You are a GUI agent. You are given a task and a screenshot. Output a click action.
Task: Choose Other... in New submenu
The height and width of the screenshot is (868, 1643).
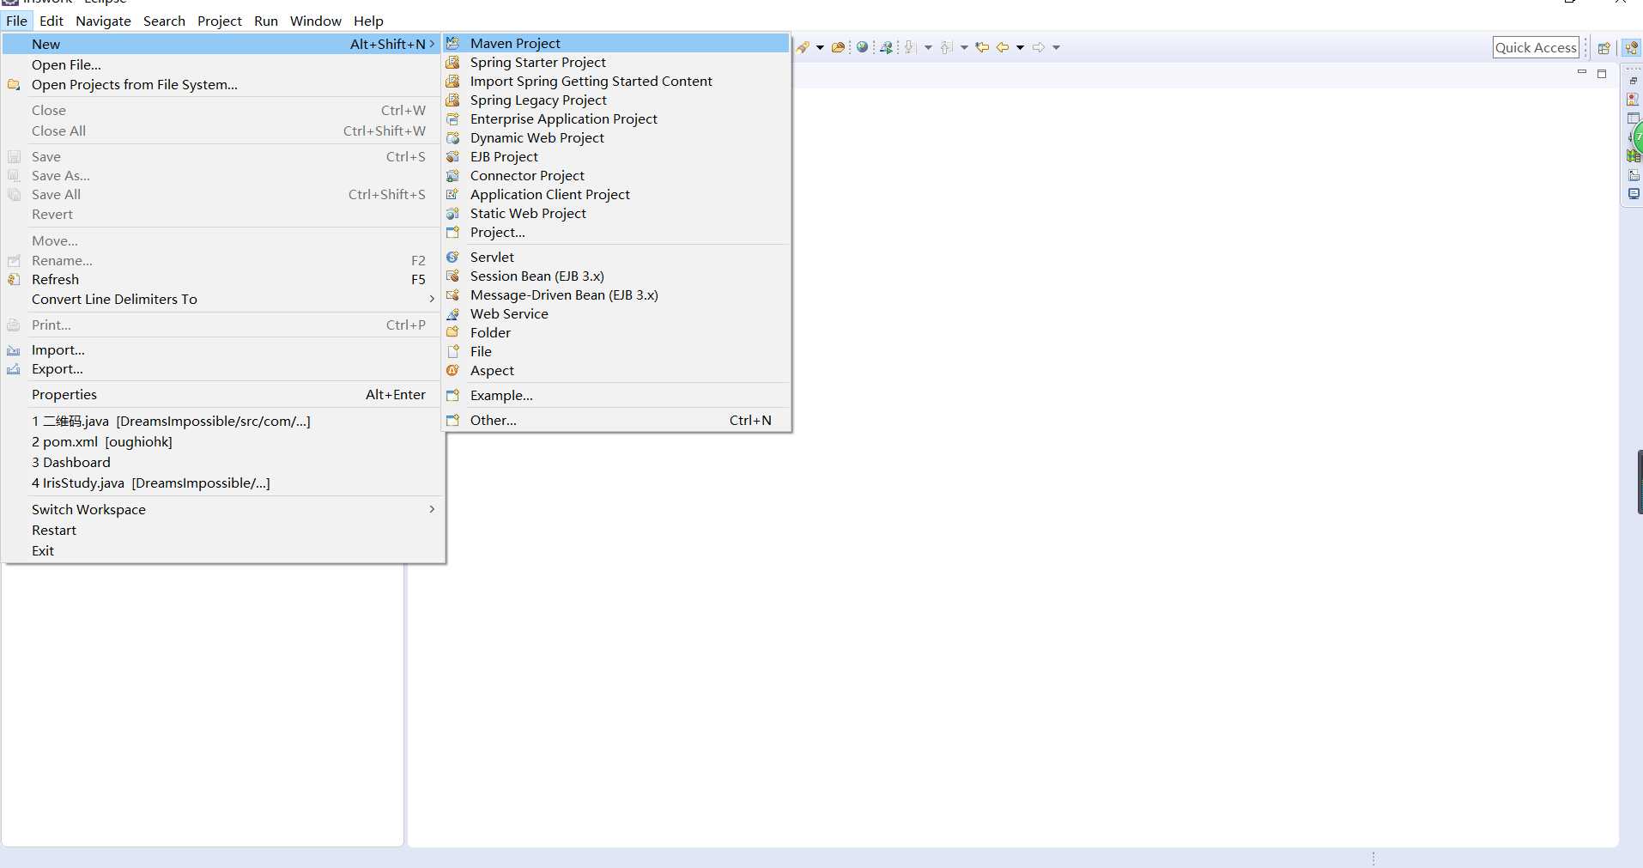615,420
